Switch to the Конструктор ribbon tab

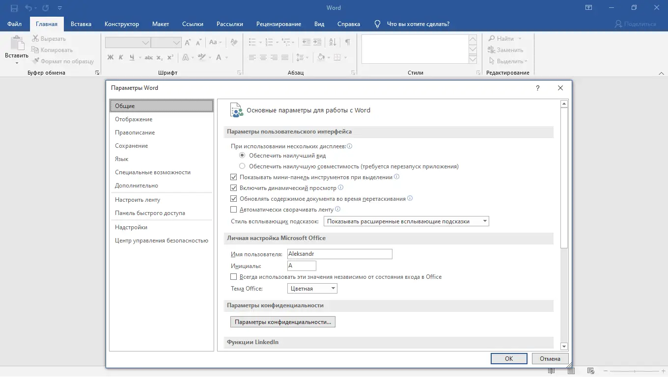pyautogui.click(x=122, y=24)
